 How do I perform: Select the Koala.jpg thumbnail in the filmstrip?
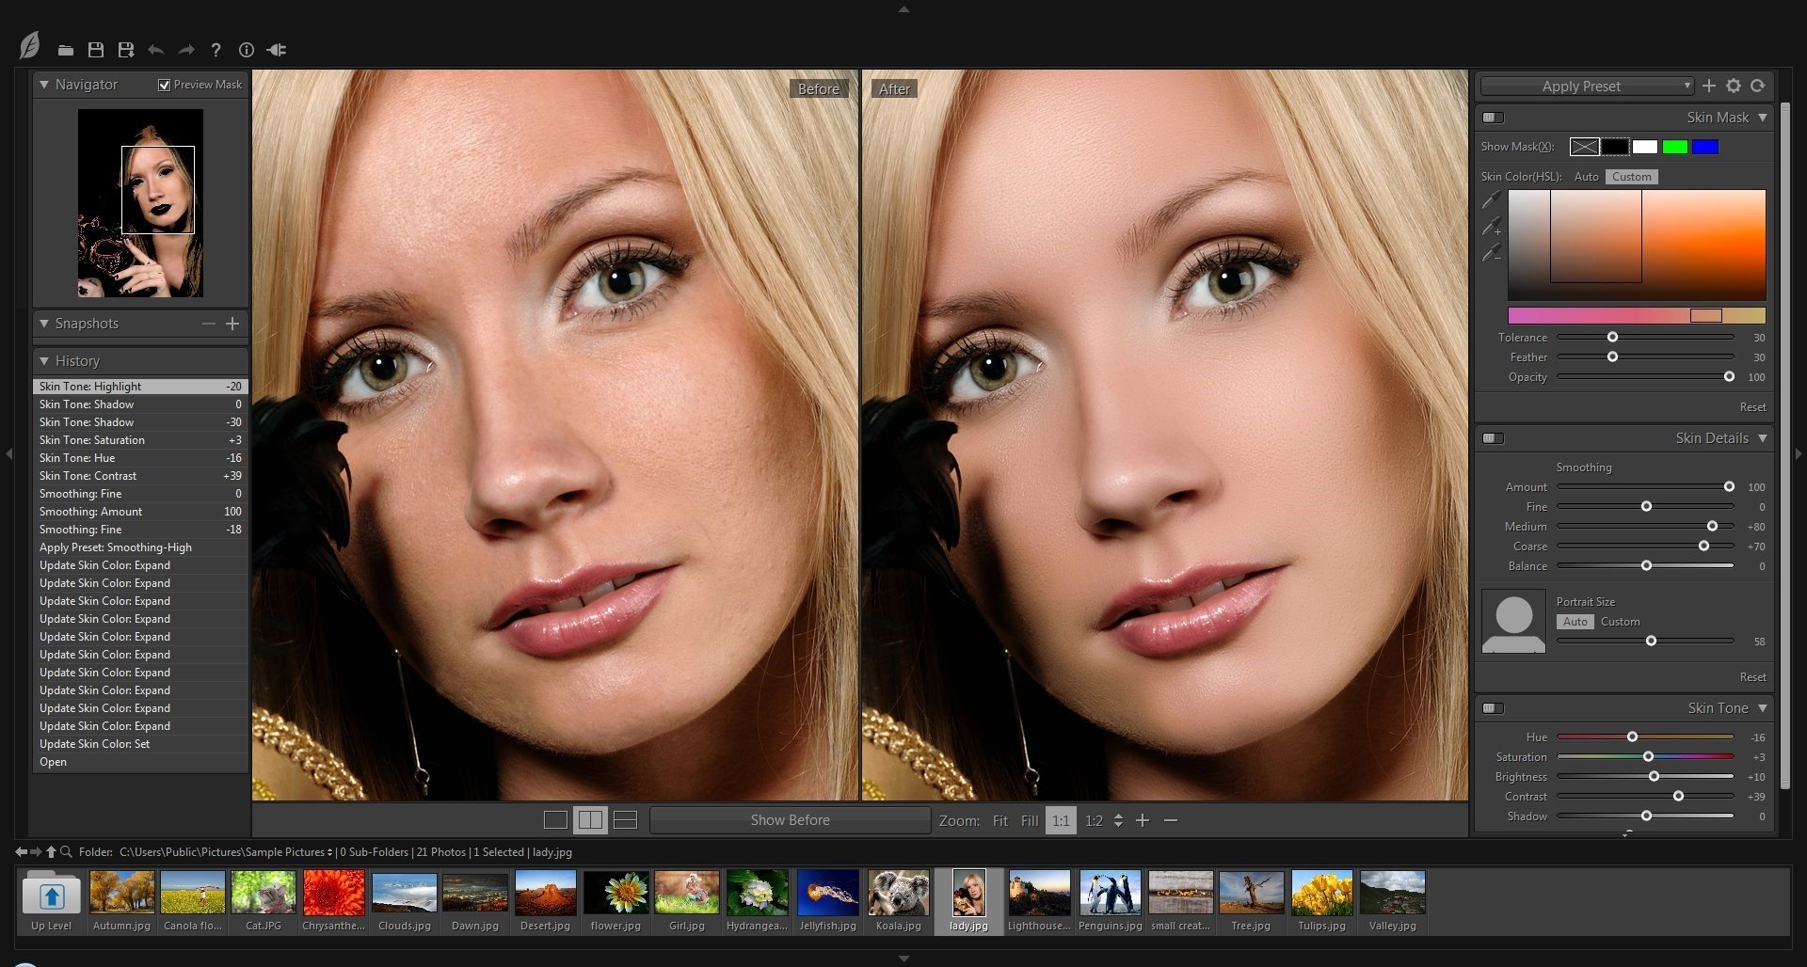click(897, 892)
